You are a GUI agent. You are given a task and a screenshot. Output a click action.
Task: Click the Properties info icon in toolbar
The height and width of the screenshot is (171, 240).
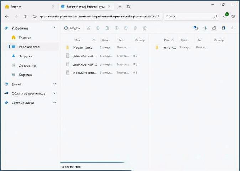click(145, 28)
